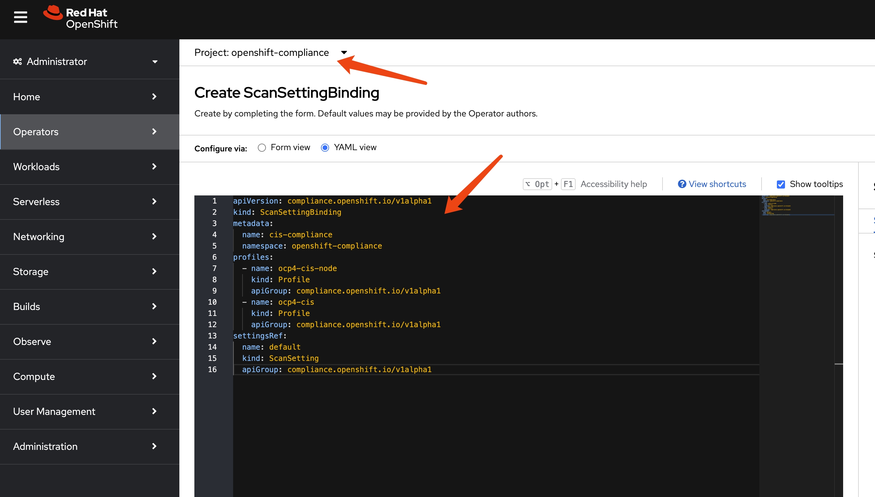Click the Administrator perspective gear icon

[x=17, y=62]
